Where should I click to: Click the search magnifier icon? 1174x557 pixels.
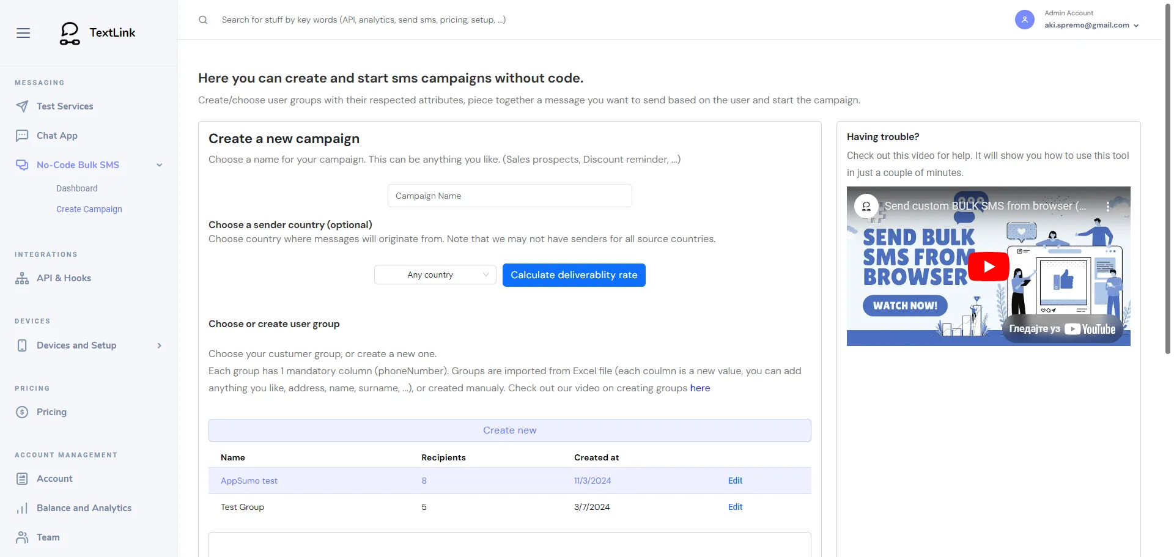(x=203, y=20)
